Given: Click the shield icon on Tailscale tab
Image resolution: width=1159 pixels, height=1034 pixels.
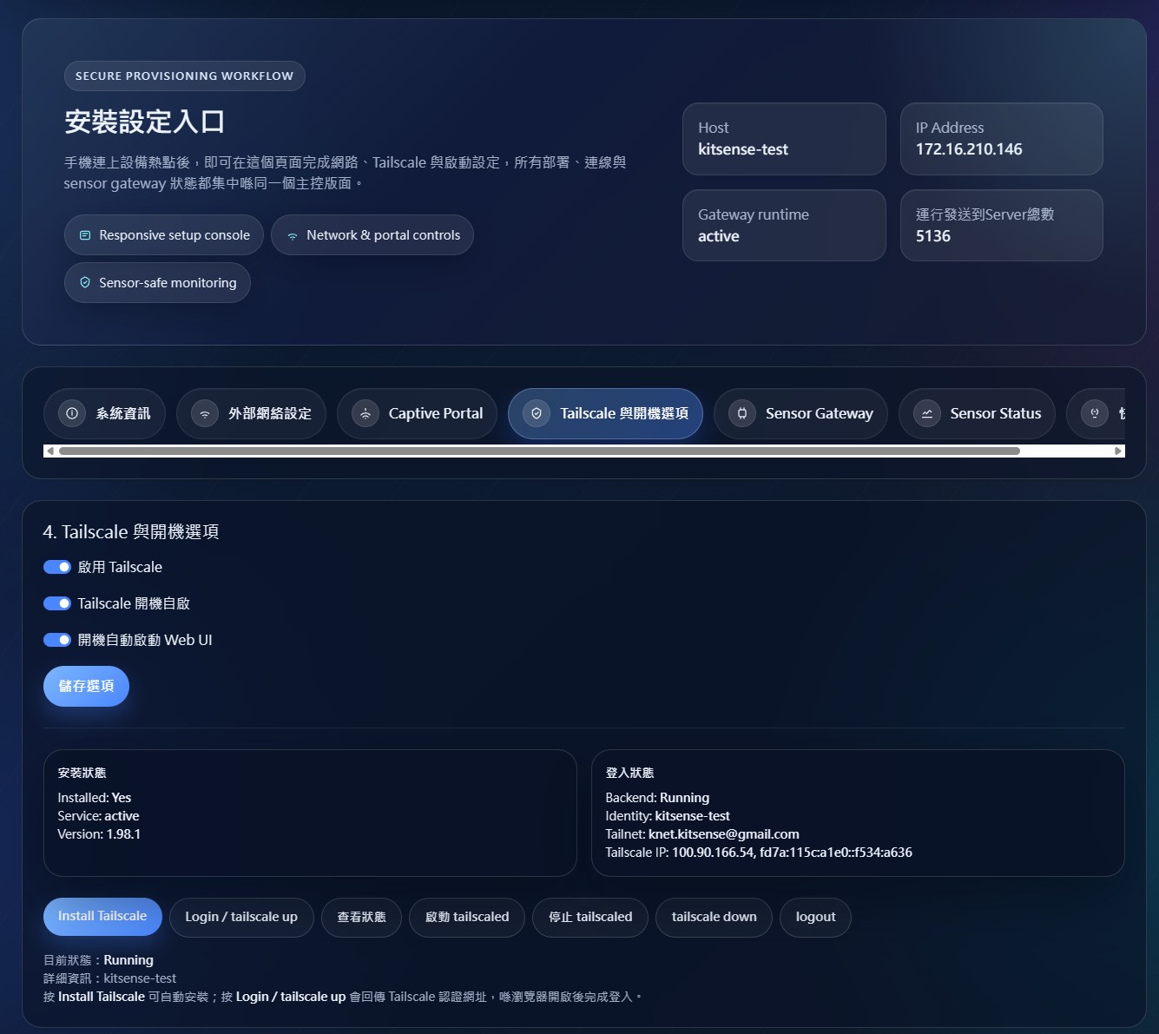Looking at the screenshot, I should pyautogui.click(x=537, y=413).
